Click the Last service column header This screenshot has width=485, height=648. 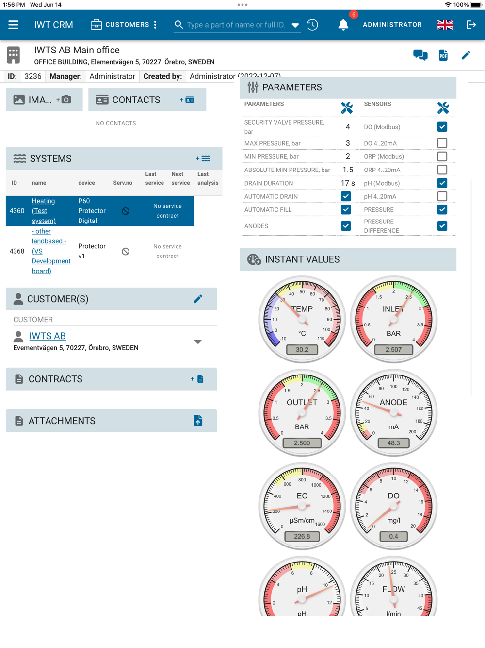pos(154,178)
